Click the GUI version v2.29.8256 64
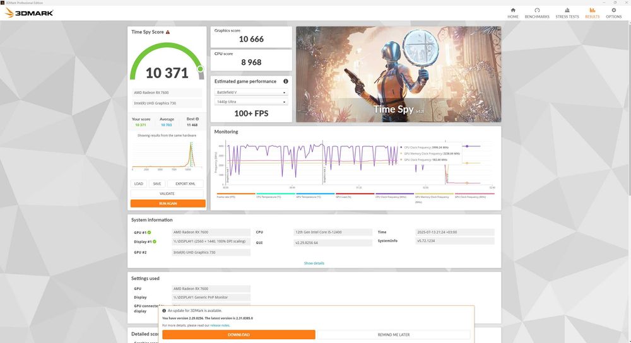The image size is (631, 343). [333, 243]
